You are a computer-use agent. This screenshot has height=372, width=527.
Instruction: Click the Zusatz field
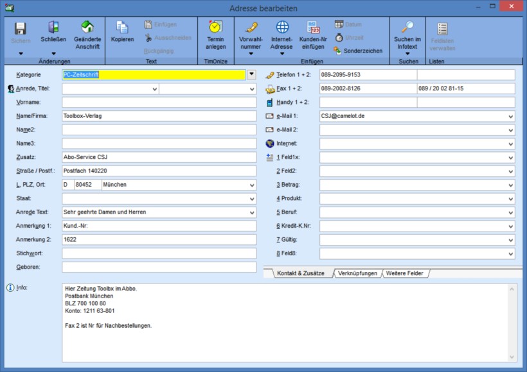pos(159,157)
